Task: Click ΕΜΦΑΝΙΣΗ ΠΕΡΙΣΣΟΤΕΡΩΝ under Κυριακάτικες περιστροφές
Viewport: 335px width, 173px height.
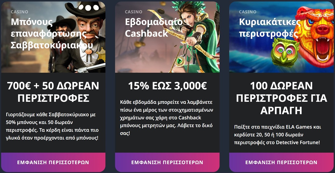Action: (x=281, y=162)
